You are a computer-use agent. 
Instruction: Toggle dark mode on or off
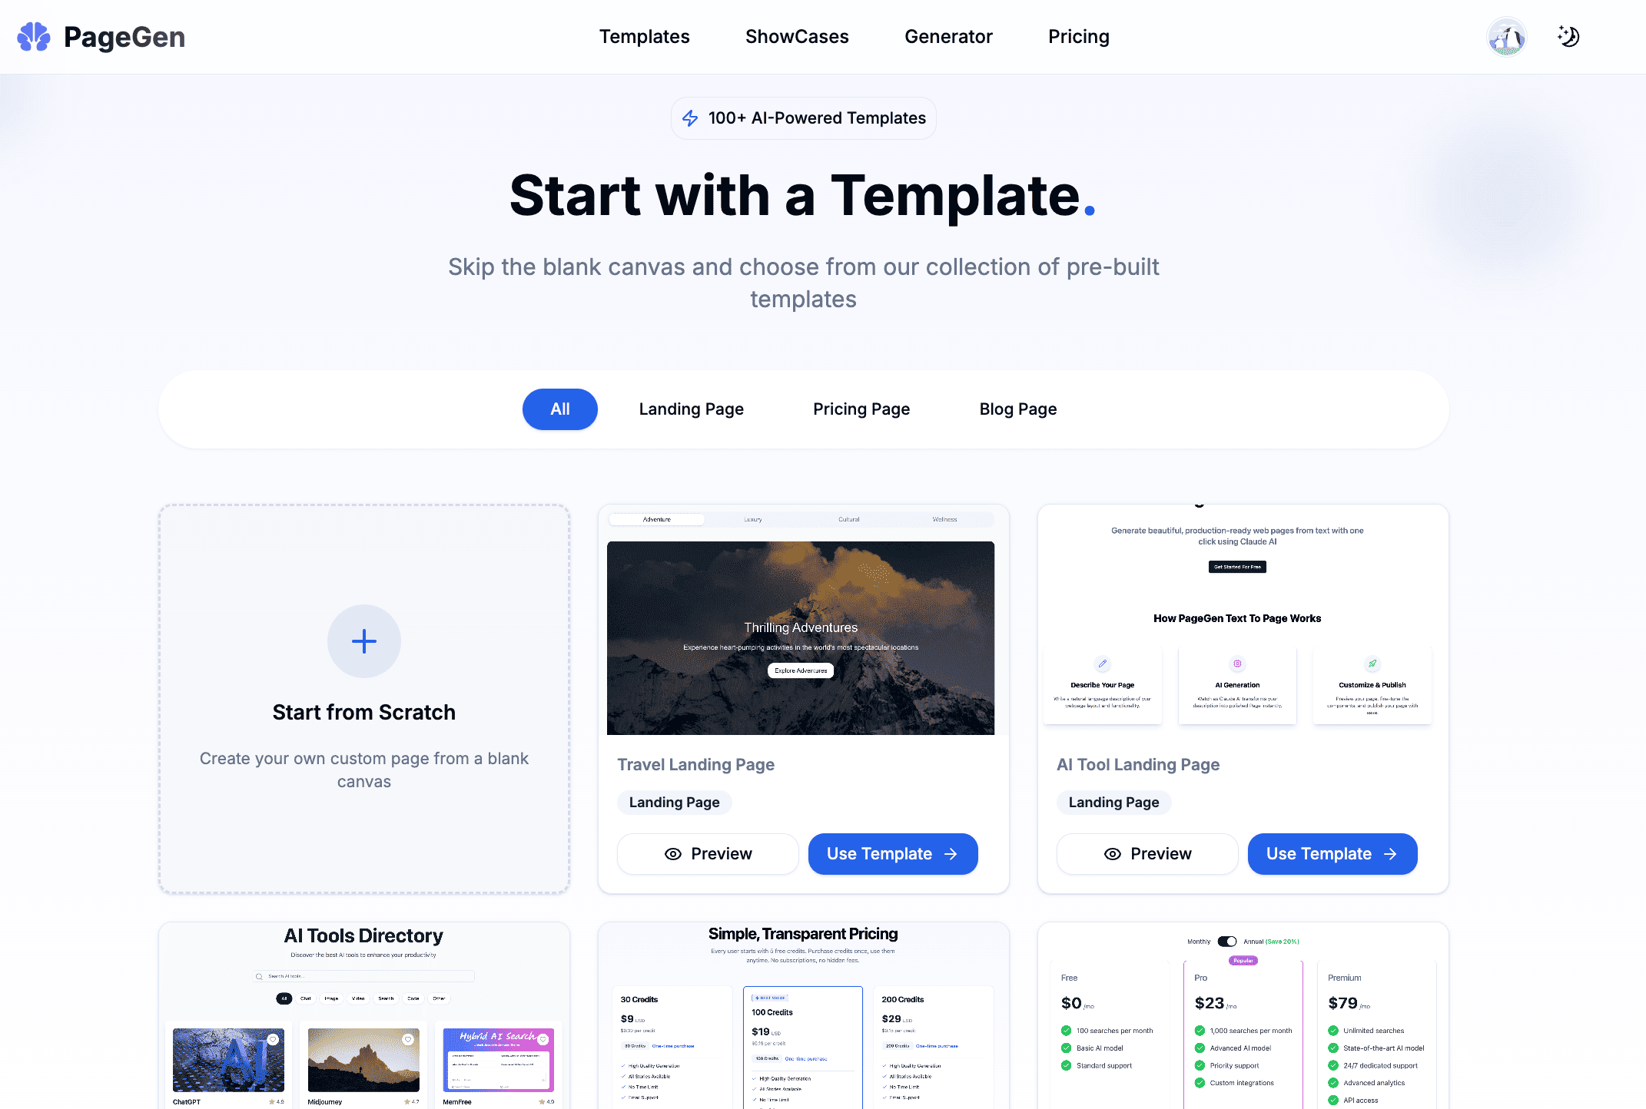(1568, 37)
